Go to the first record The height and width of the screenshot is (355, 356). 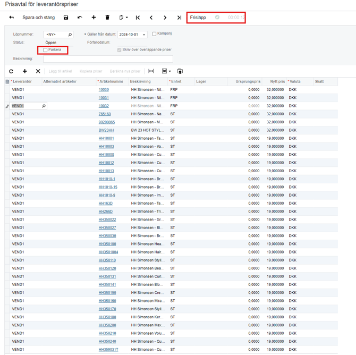click(138, 18)
